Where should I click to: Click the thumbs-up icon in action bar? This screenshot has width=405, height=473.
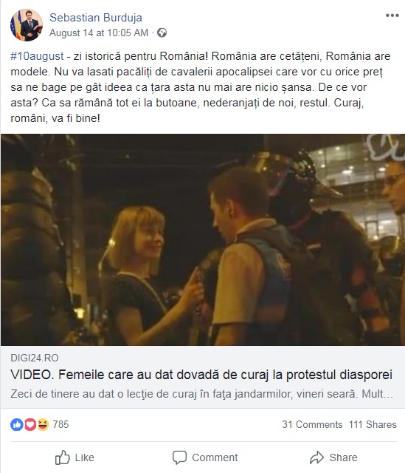(x=62, y=457)
